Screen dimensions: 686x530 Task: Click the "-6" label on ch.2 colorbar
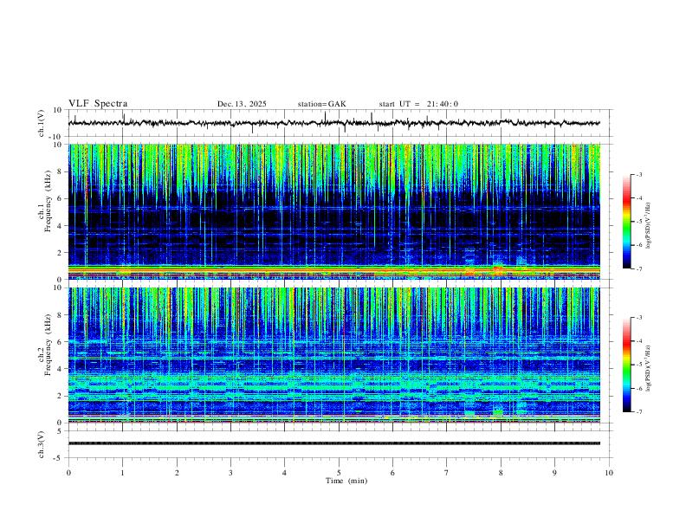639,388
